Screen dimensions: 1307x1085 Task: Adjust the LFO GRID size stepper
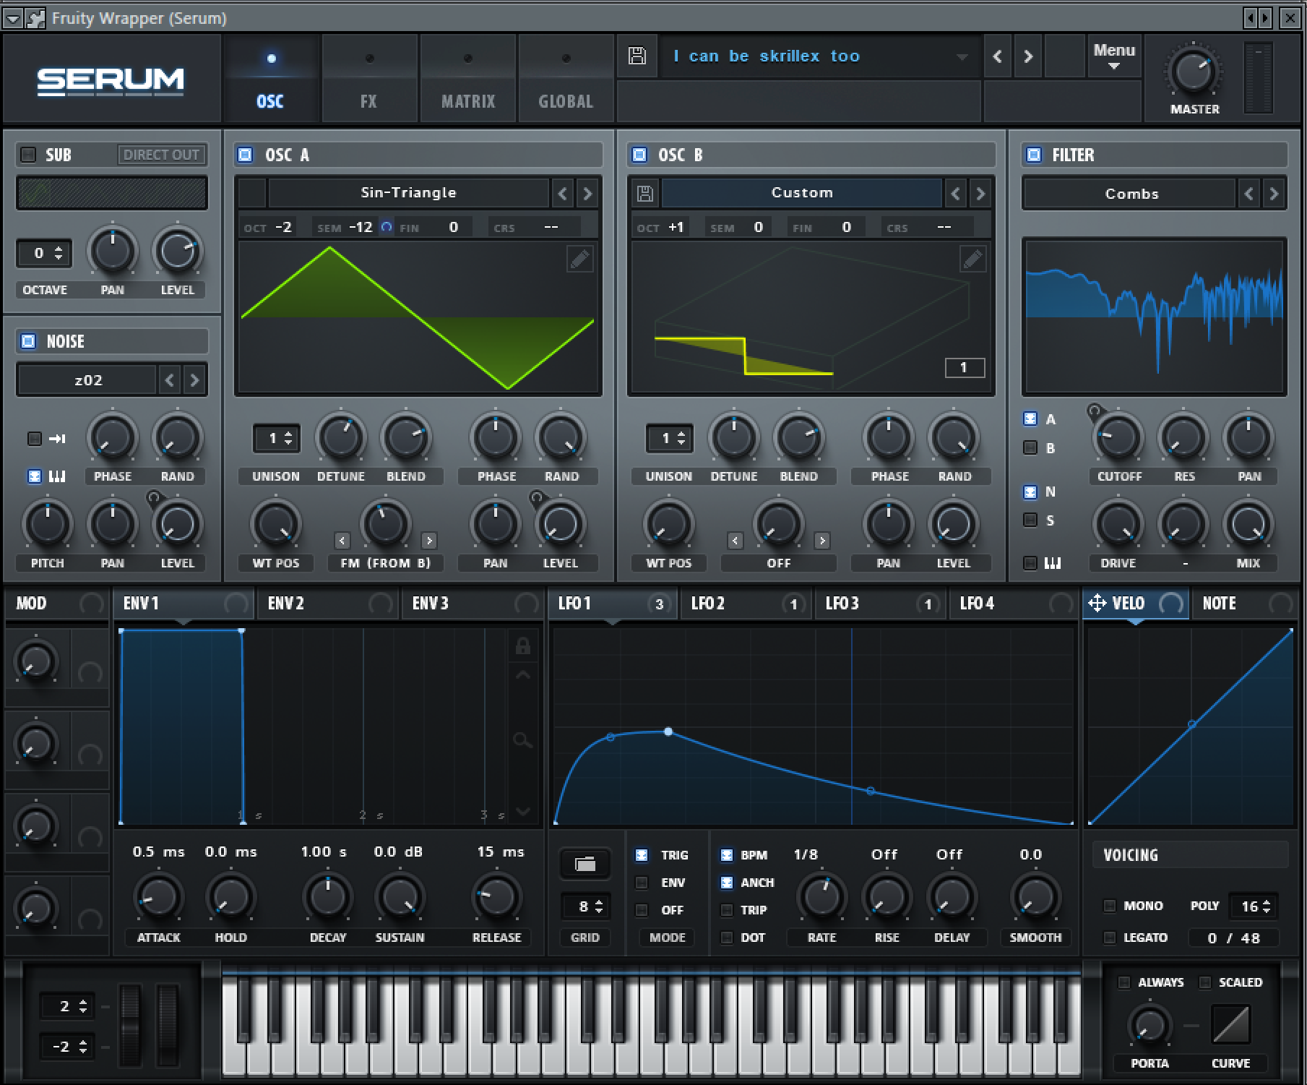click(x=585, y=906)
